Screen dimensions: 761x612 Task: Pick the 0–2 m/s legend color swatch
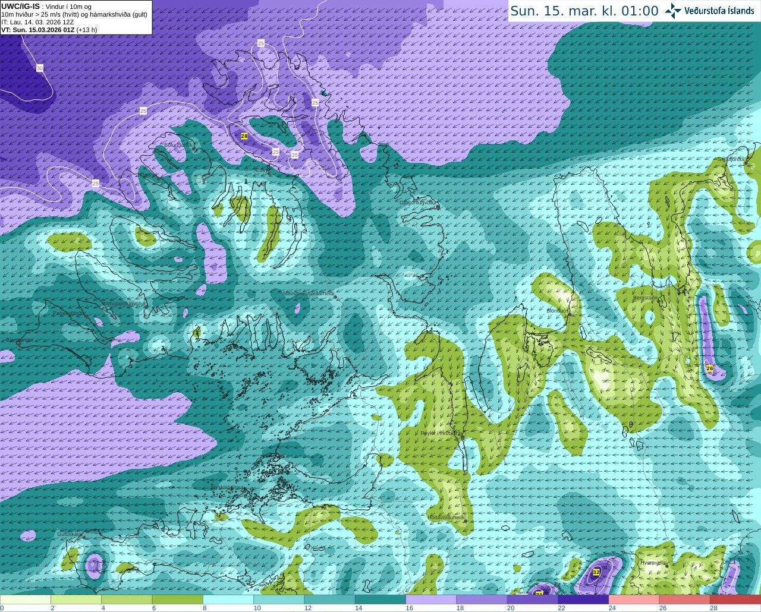(x=26, y=600)
